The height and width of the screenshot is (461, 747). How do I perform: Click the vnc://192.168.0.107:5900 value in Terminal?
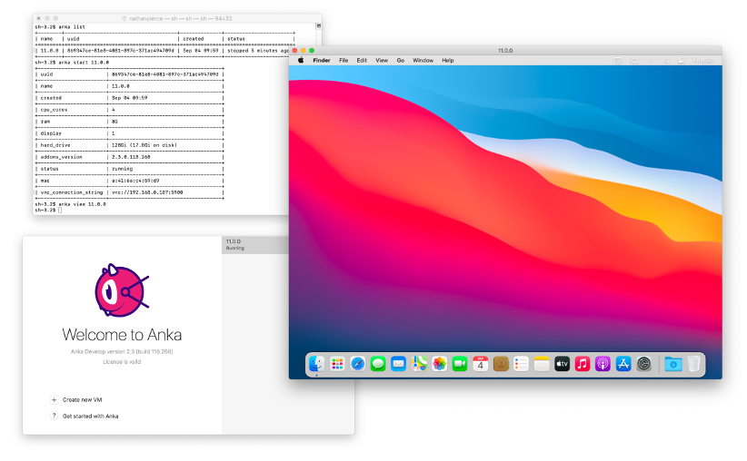(x=147, y=192)
